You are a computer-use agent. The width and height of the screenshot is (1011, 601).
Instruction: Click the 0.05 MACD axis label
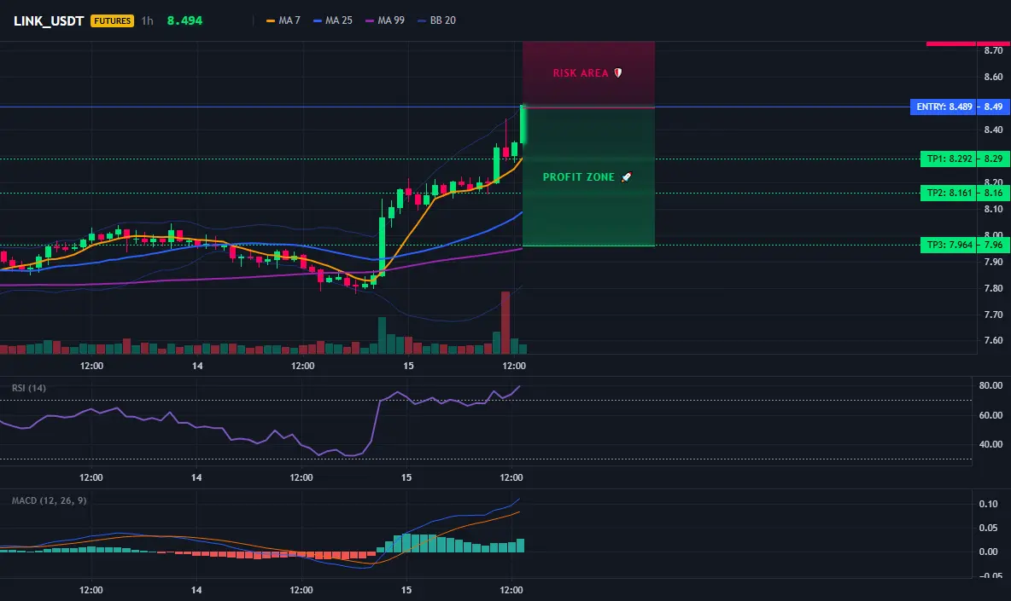click(x=989, y=529)
